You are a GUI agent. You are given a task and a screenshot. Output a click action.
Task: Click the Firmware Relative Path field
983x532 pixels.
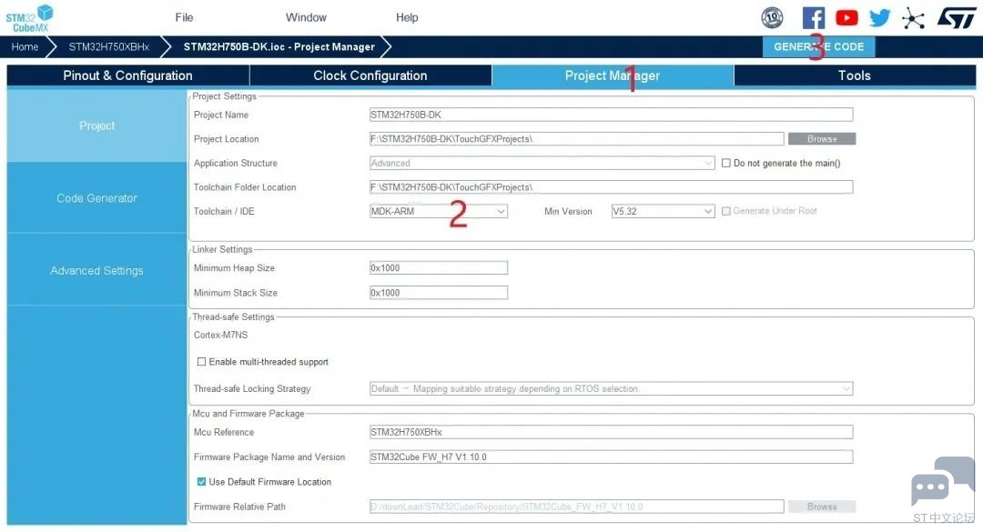pos(577,507)
